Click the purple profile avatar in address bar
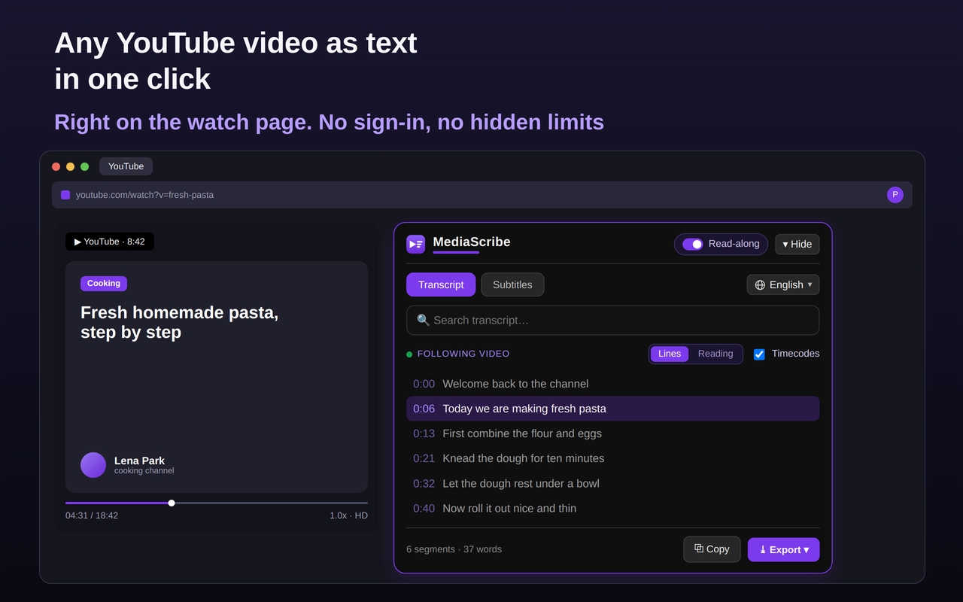 tap(895, 195)
